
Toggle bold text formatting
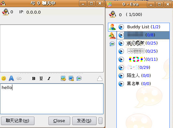(x=33, y=78)
